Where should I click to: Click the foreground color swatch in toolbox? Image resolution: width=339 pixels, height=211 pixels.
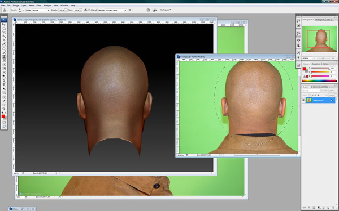pyautogui.click(x=3, y=116)
